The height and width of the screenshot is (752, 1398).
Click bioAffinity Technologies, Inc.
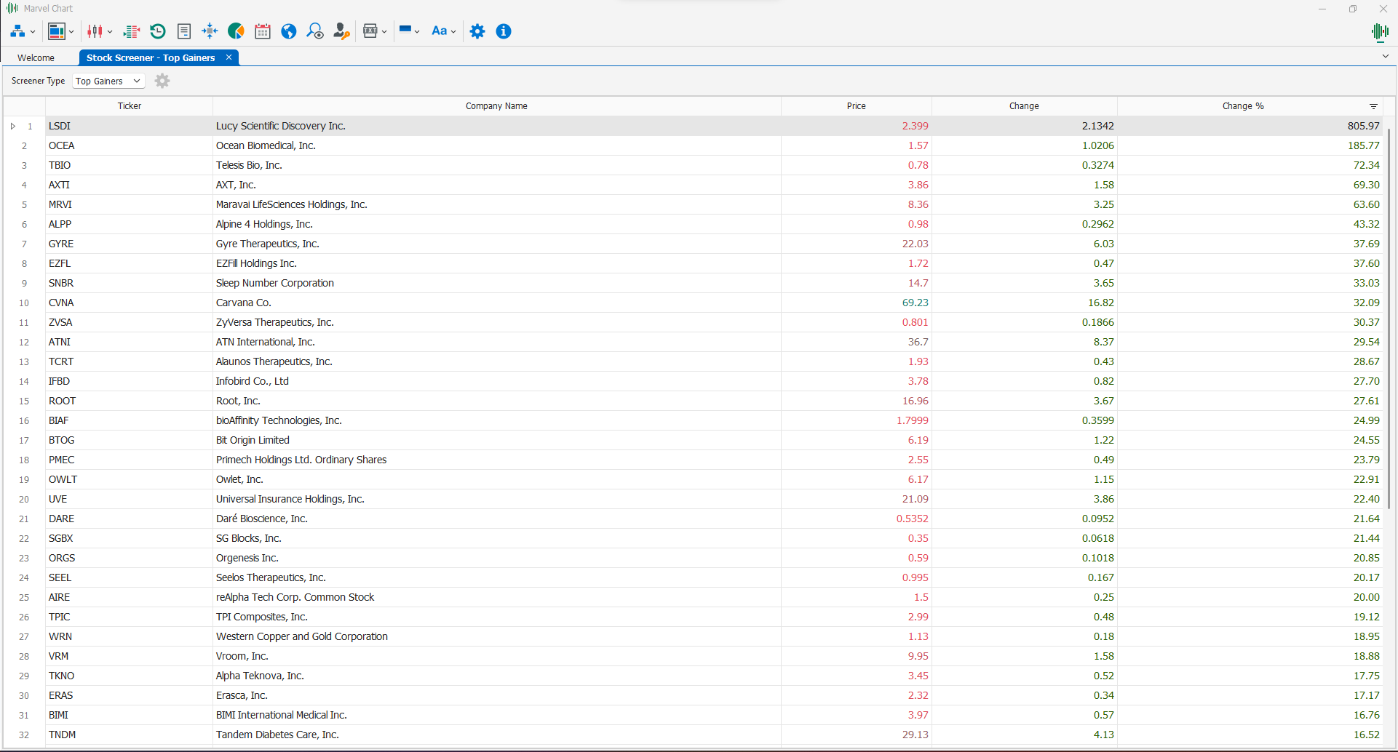coord(279,420)
